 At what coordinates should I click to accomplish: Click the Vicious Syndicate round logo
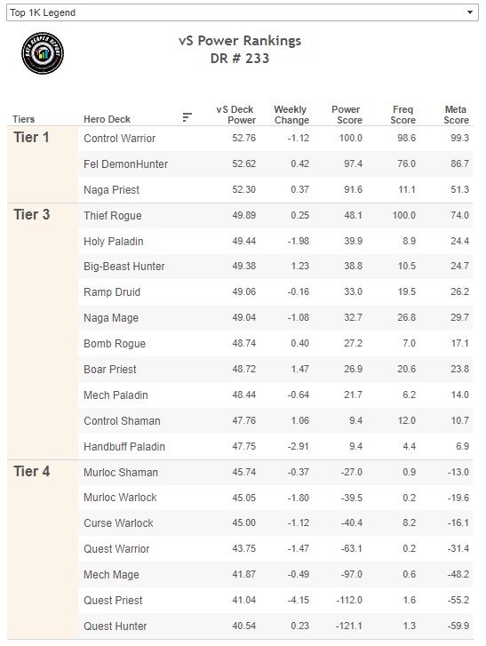[43, 53]
